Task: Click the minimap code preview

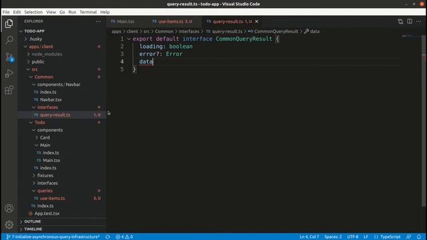Action: 411,36
